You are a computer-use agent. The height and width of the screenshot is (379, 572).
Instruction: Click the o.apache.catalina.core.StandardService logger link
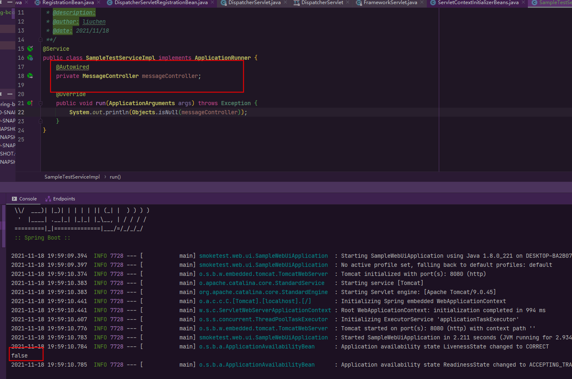[x=262, y=283]
